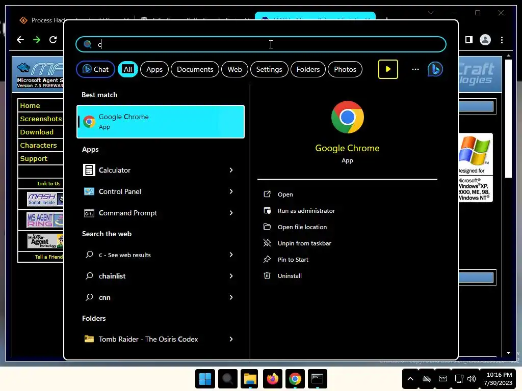This screenshot has height=391, width=522.
Task: Open the Windows Start button
Action: (x=205, y=379)
